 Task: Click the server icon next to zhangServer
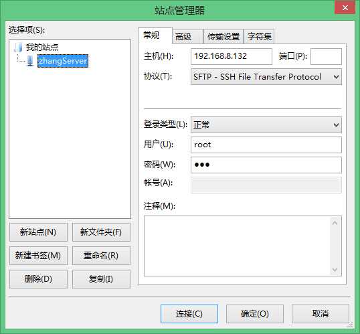click(x=30, y=61)
